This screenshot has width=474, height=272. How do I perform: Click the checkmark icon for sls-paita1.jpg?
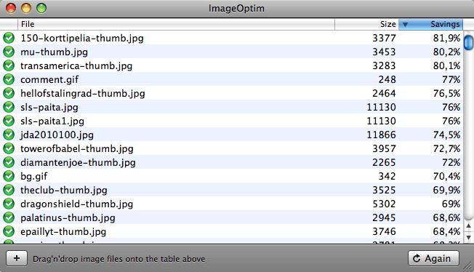tap(9, 121)
